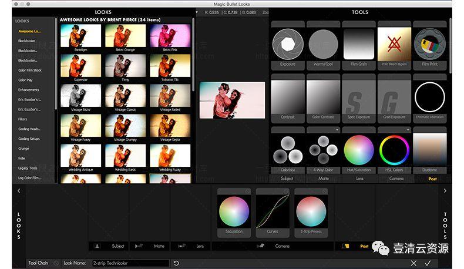The height and width of the screenshot is (269, 464).
Task: Click the Look Name input field
Action: (131, 263)
